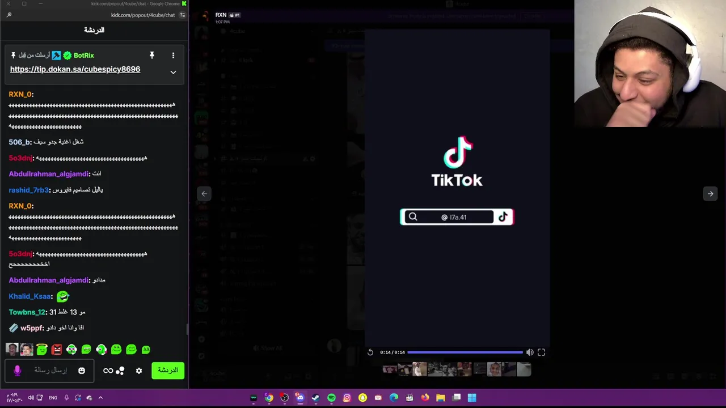Insert the halo green emote
The height and width of the screenshot is (408, 726).
click(x=42, y=350)
